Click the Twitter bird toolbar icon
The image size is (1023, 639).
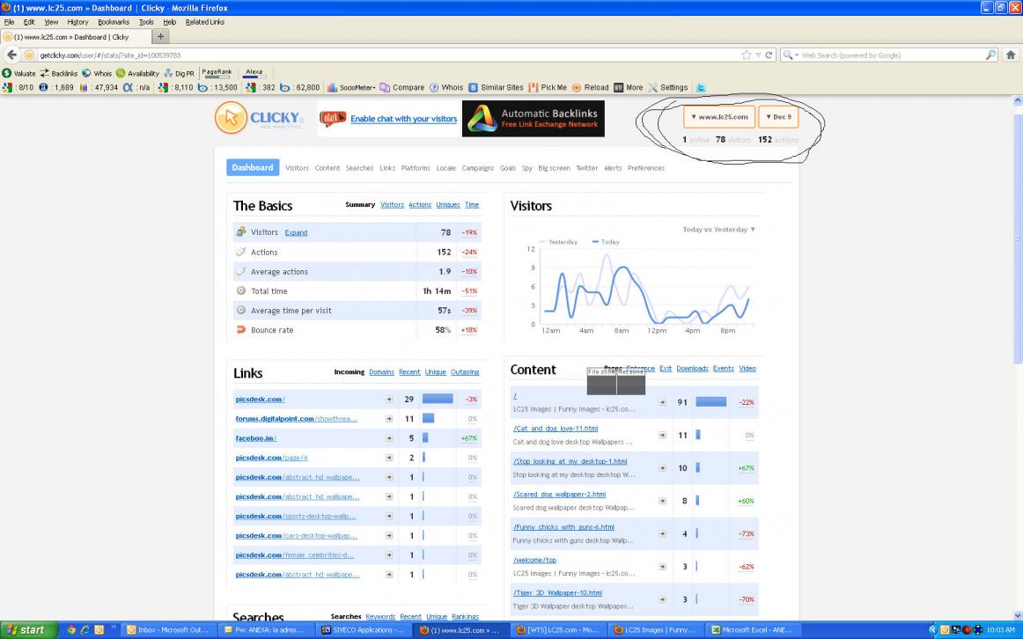701,87
